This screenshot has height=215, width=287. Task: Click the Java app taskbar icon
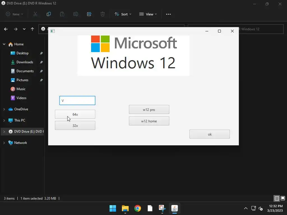[x=175, y=208]
